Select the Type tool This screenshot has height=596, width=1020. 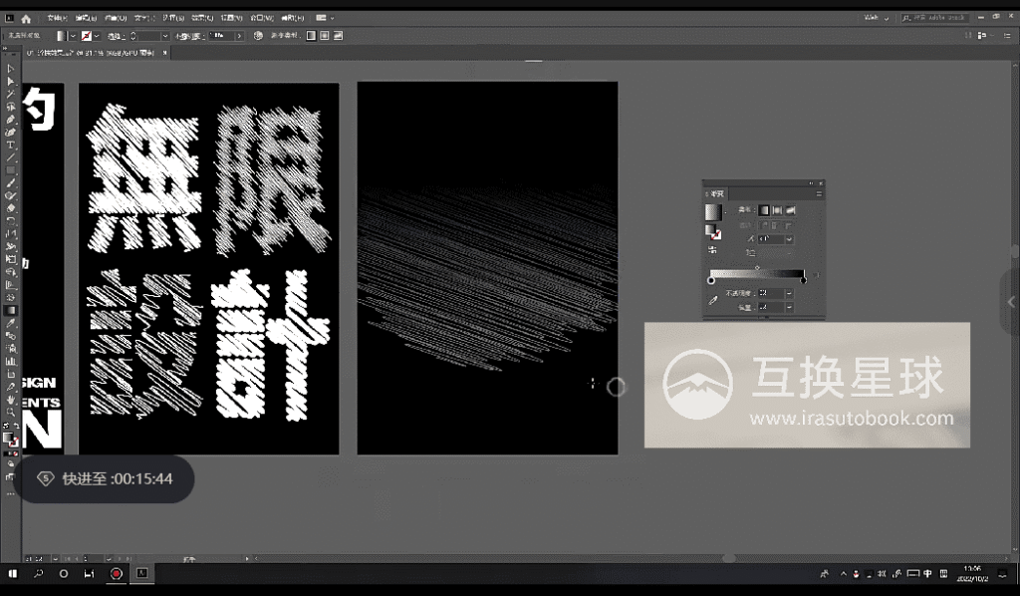point(11,146)
